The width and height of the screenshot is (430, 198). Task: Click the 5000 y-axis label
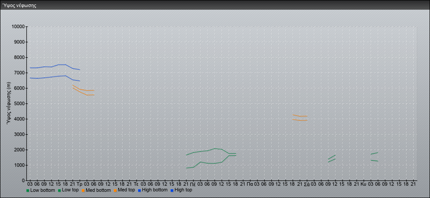click(x=19, y=103)
